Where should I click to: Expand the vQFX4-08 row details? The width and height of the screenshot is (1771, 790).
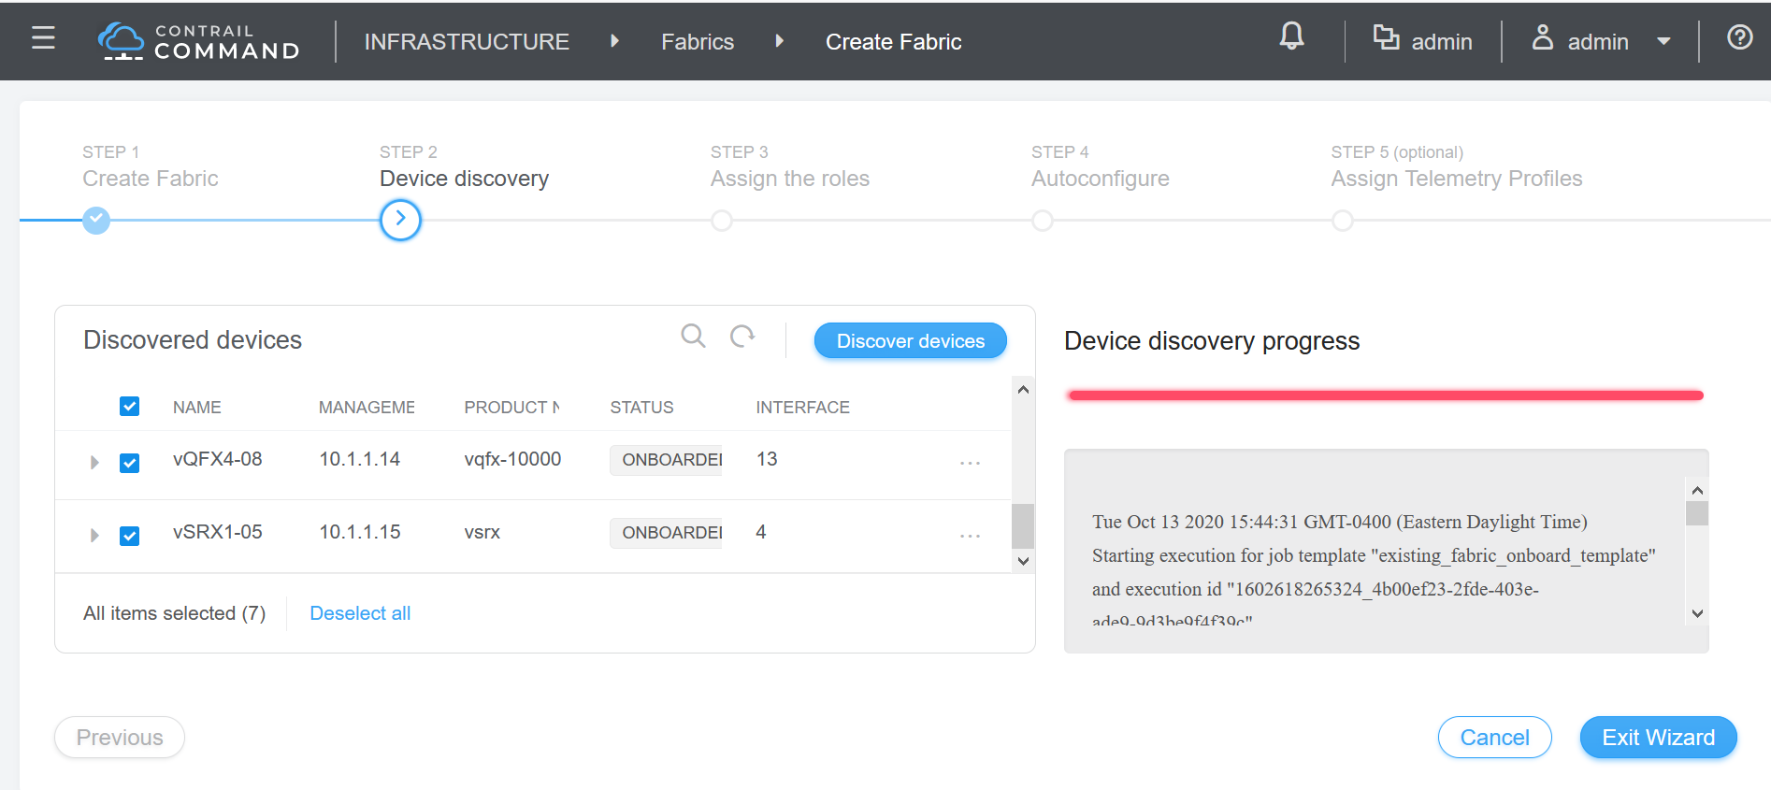[x=94, y=463]
